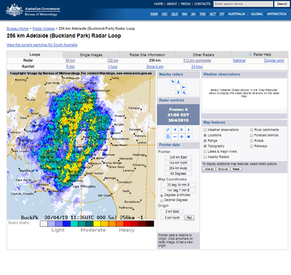Click the Search button

pos(282,4)
